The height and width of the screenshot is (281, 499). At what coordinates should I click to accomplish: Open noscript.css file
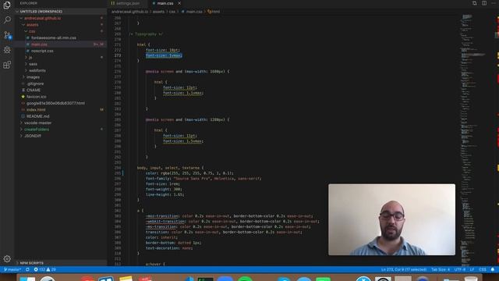[x=42, y=51]
